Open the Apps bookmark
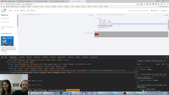Viewport: 169px width, 95px height. [3, 7]
